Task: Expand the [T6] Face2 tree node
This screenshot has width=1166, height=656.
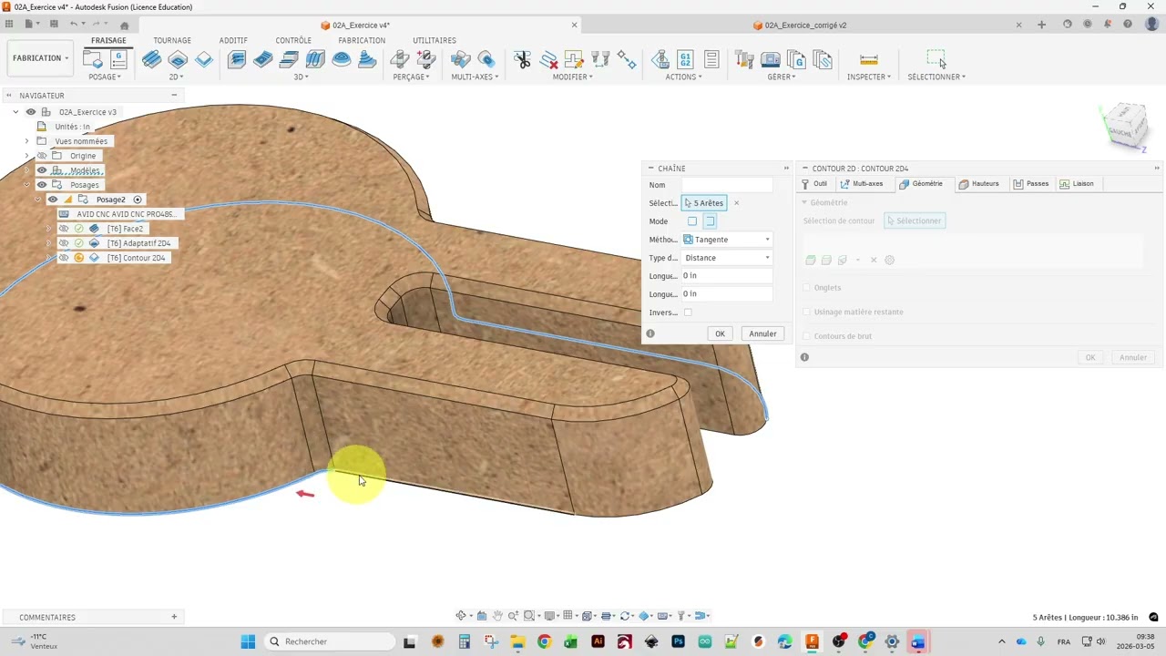Action: click(x=48, y=229)
